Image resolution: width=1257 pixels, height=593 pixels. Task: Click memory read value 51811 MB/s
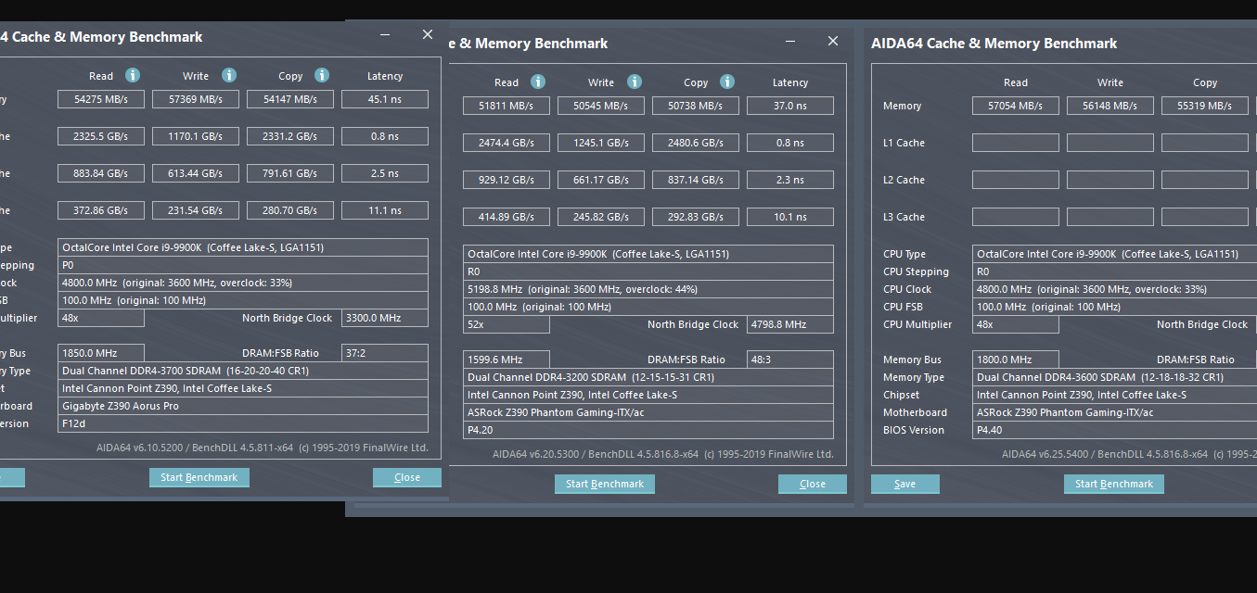(507, 106)
